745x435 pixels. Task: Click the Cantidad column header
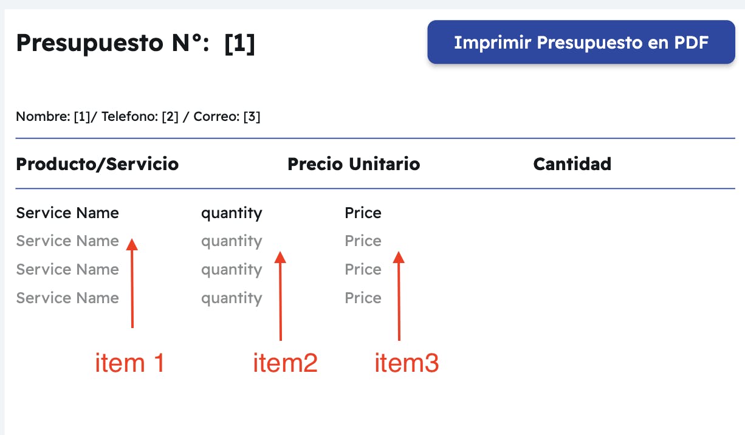coord(572,164)
